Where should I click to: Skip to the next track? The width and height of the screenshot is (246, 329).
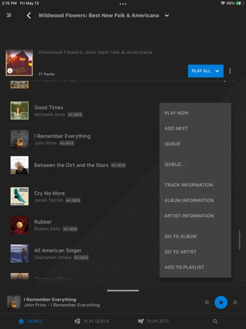click(235, 302)
